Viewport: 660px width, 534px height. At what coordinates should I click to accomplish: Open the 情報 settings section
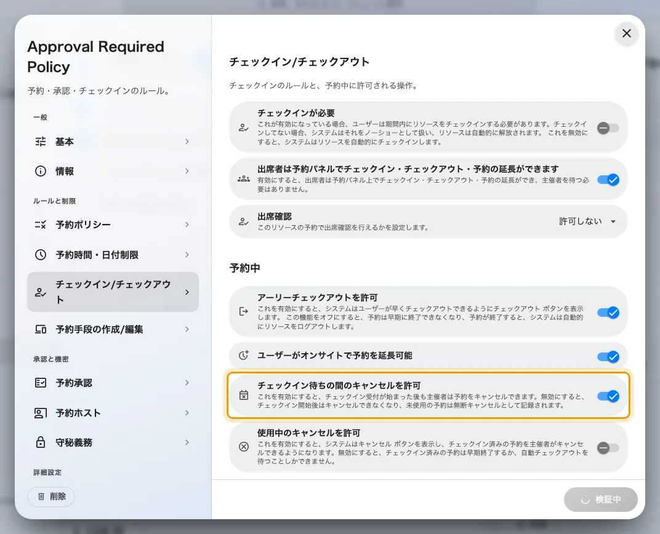pyautogui.click(x=113, y=171)
